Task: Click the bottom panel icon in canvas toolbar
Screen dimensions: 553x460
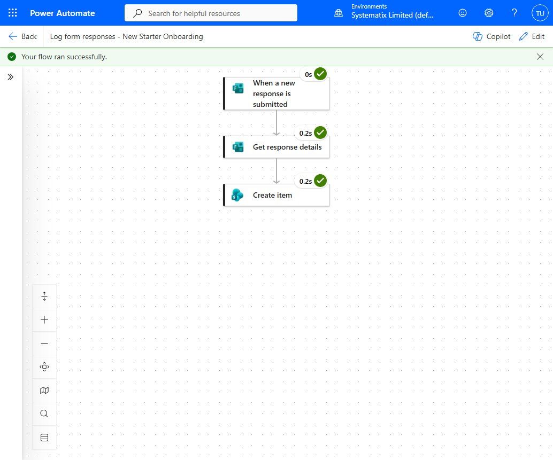Action: (44, 438)
